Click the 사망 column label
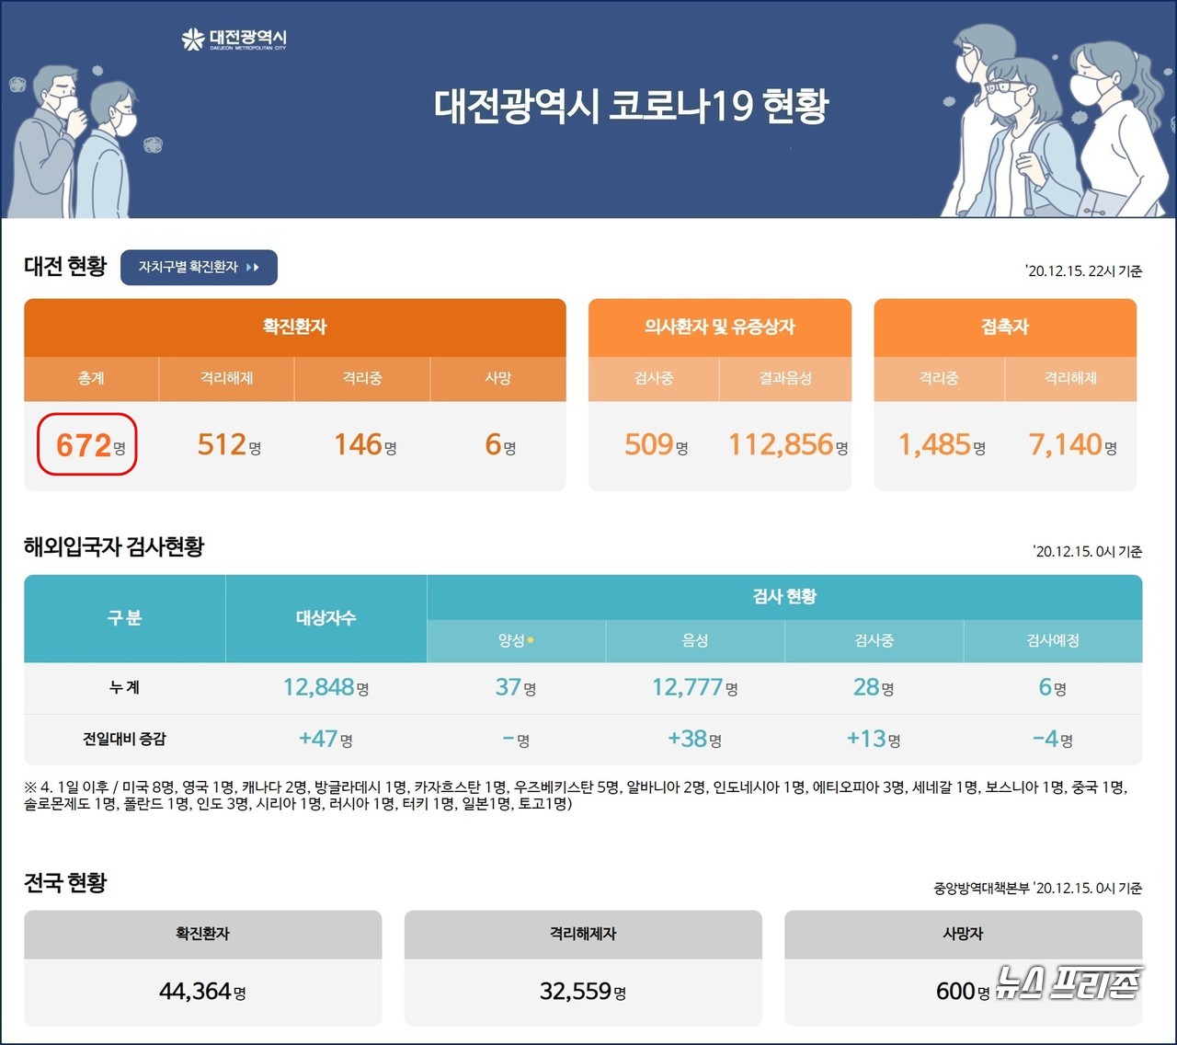This screenshot has width=1177, height=1045. (498, 378)
